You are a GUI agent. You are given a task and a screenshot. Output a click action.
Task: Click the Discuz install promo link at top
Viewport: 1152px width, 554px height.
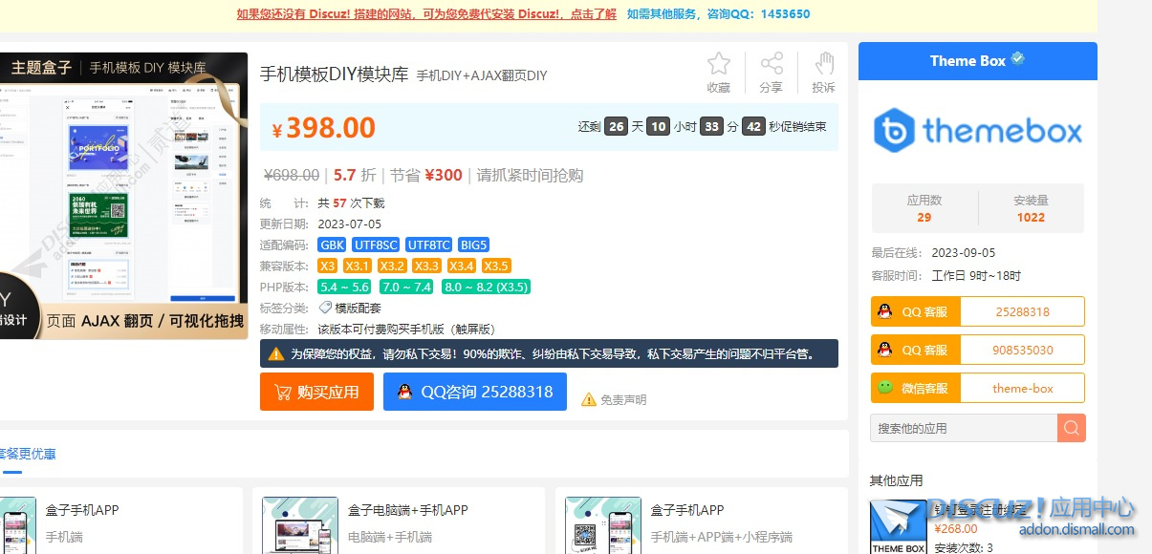426,14
